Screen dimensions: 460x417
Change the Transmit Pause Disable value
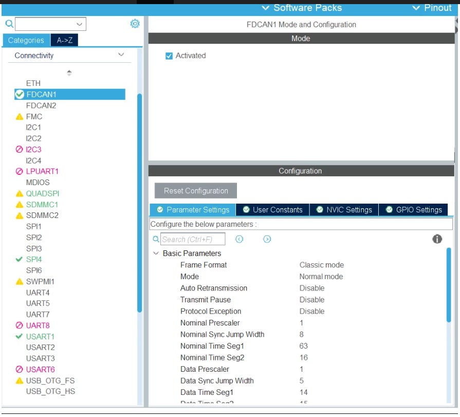(312, 300)
